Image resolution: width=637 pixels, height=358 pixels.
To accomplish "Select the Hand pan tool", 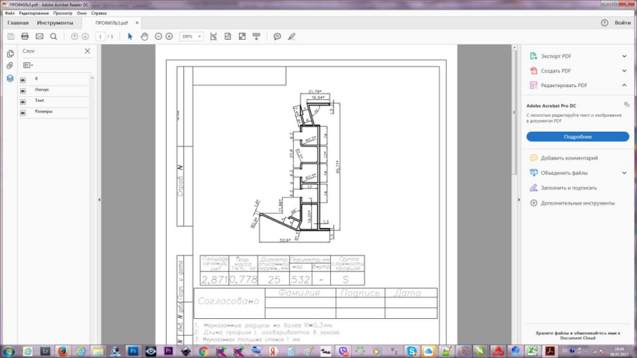I will 144,37.
